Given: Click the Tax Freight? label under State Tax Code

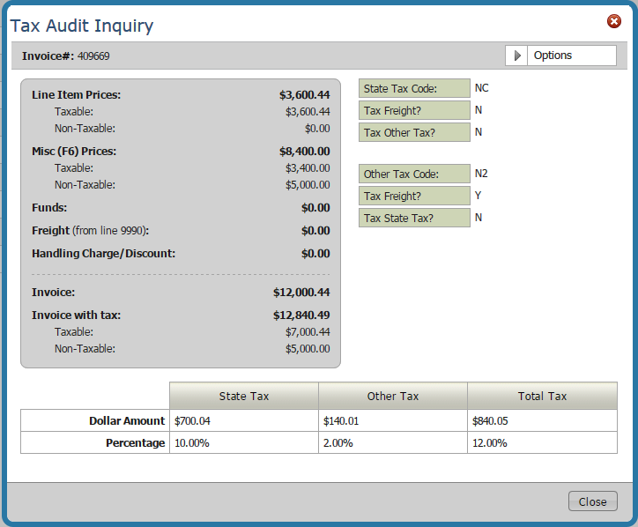Looking at the screenshot, I should [414, 111].
